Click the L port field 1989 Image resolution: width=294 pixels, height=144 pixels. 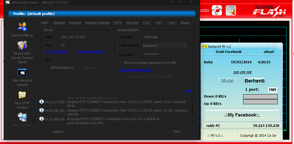coord(273,90)
